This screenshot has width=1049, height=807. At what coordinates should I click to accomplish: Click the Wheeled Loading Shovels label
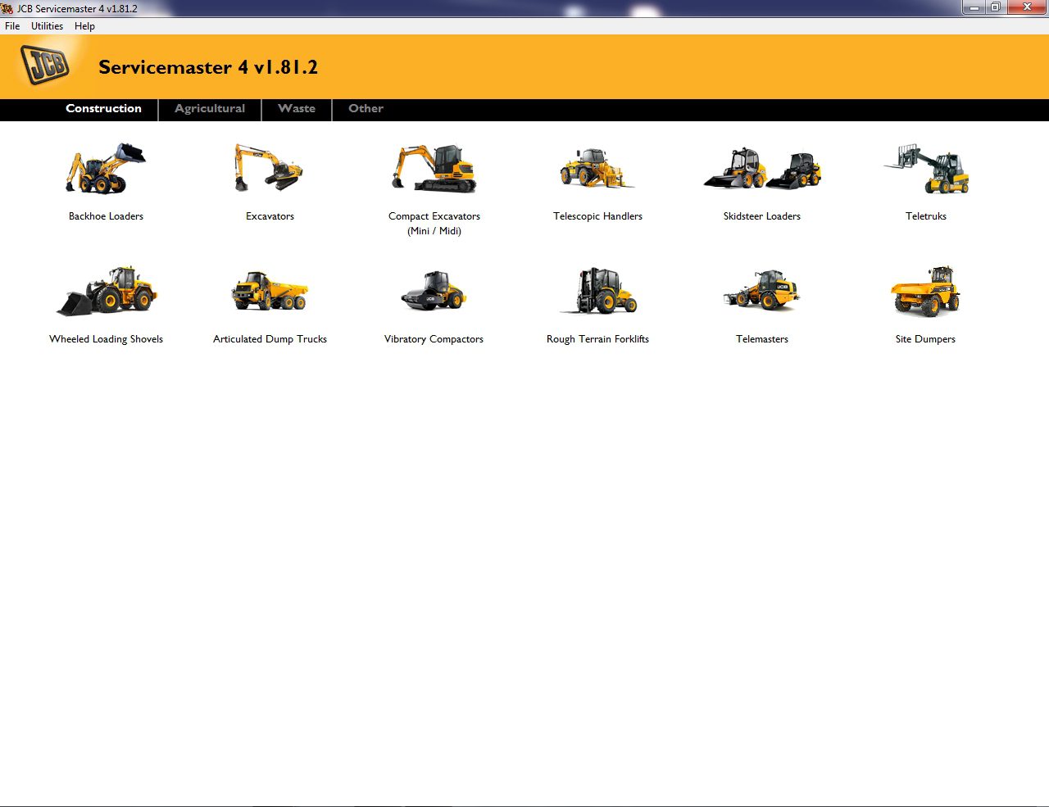tap(106, 339)
